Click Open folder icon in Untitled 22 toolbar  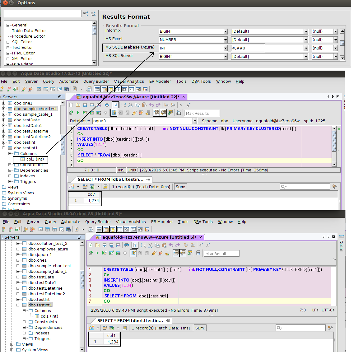(x=78, y=105)
